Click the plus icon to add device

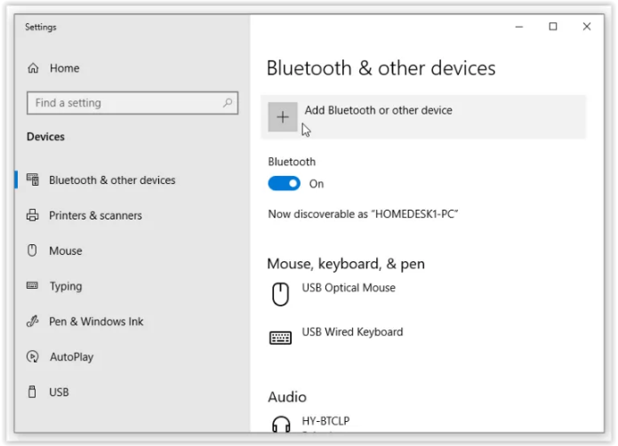click(x=283, y=117)
